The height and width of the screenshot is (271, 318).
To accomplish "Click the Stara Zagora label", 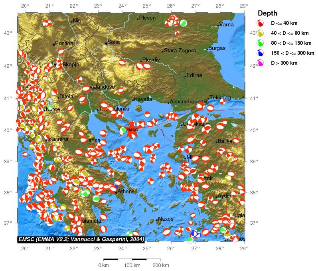I will [180, 51].
